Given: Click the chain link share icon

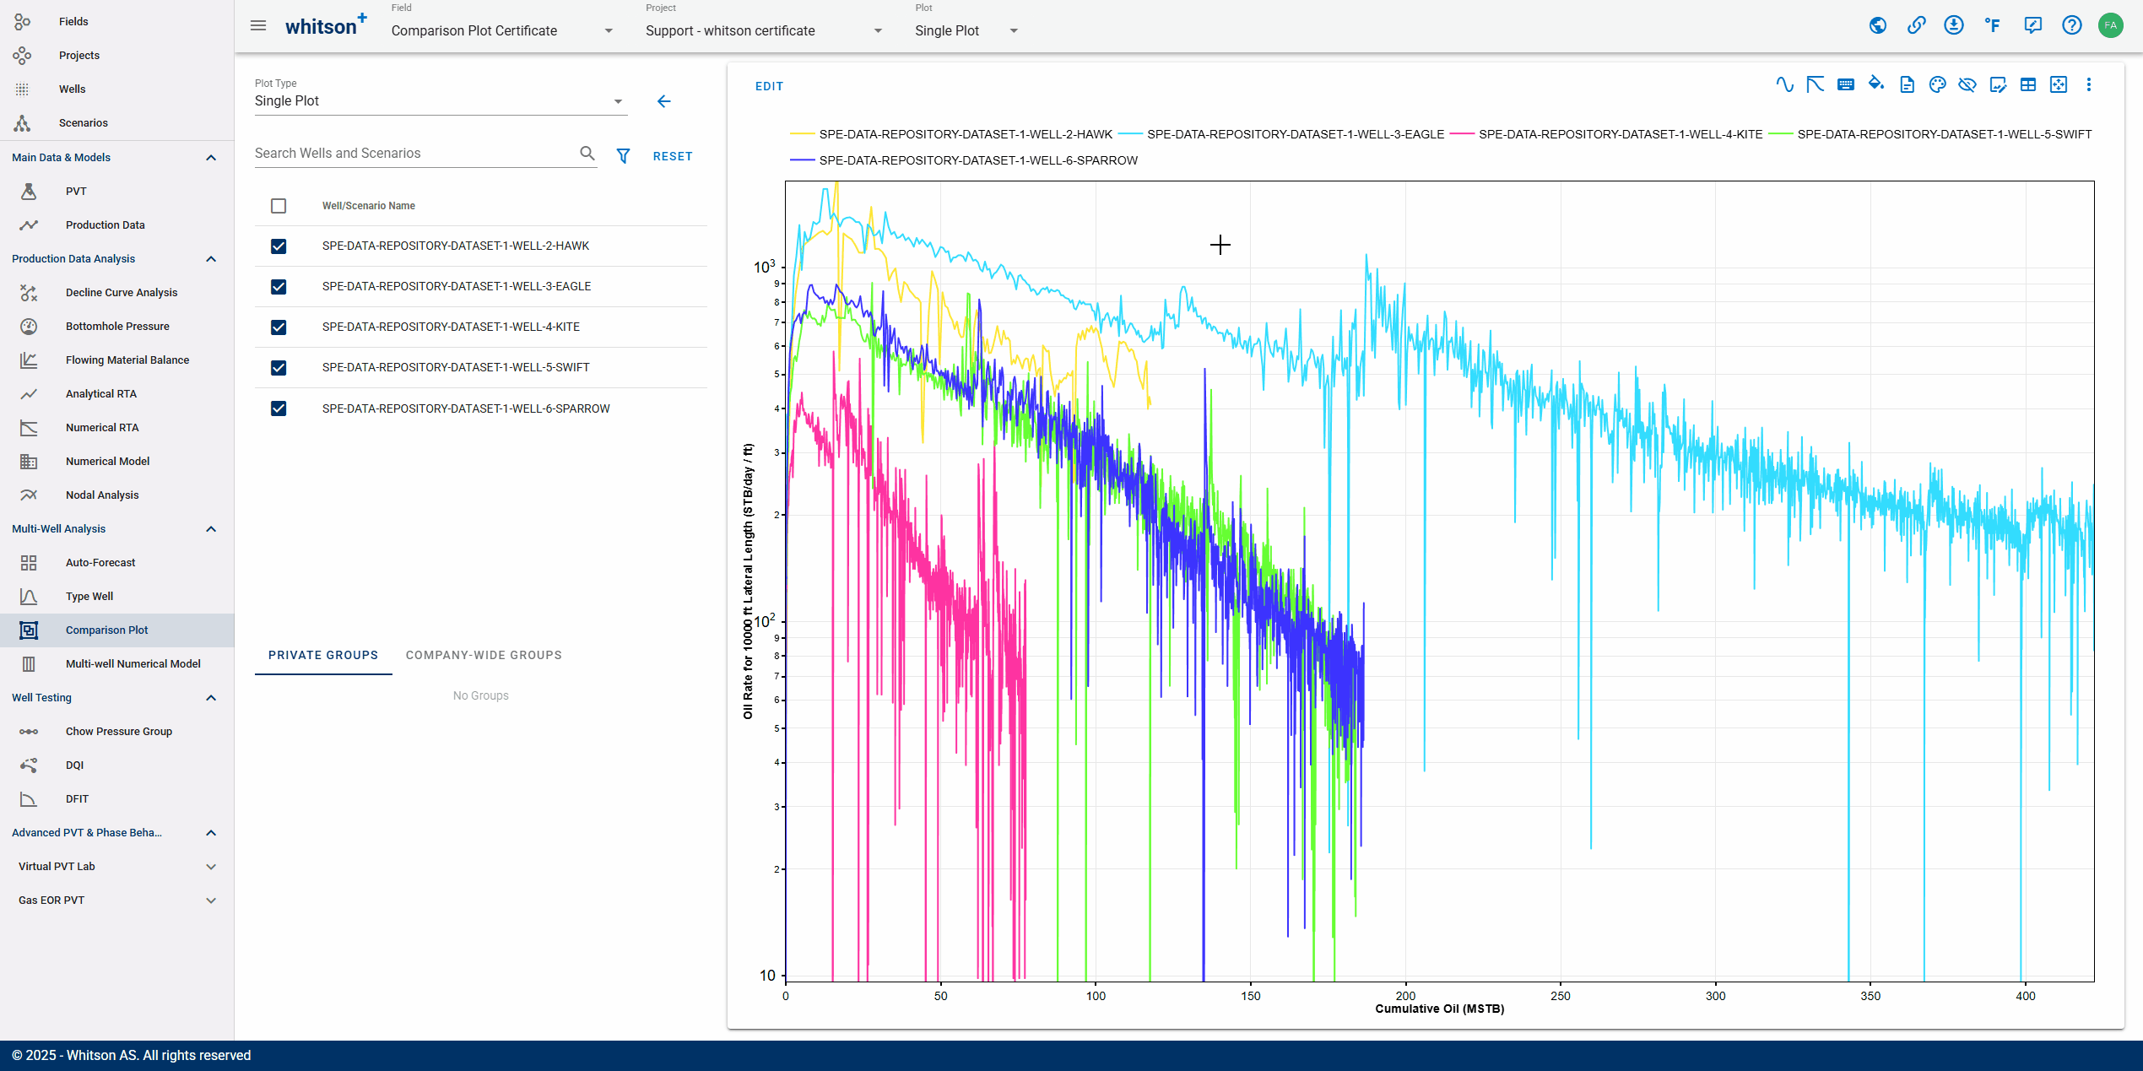Looking at the screenshot, I should click(1917, 25).
